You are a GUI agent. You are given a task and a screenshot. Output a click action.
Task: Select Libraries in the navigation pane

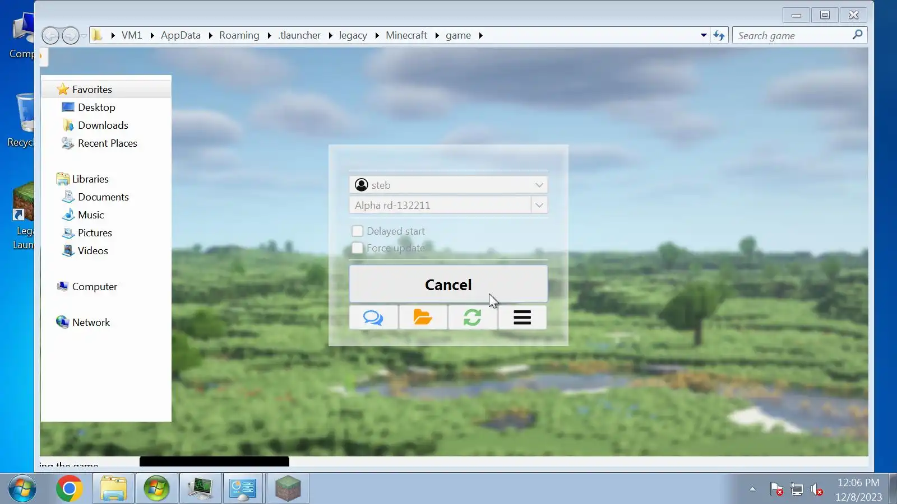click(x=90, y=179)
